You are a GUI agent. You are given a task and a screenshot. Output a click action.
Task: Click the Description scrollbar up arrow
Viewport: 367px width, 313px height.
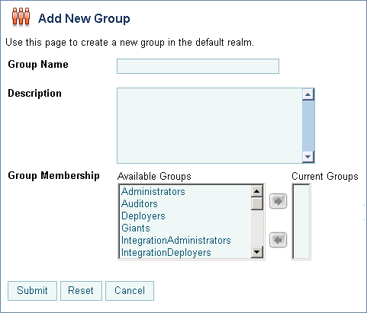[308, 95]
